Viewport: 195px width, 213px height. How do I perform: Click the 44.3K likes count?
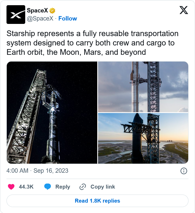[26, 187]
